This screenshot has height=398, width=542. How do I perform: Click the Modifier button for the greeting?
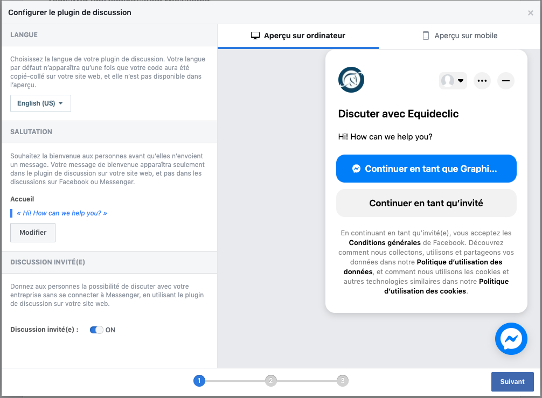click(33, 233)
